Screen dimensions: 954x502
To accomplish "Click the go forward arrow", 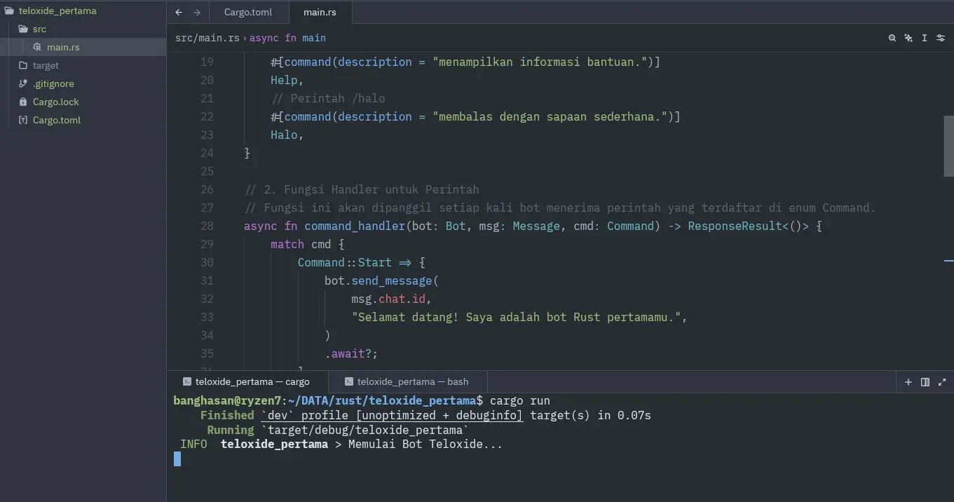I will [x=196, y=13].
